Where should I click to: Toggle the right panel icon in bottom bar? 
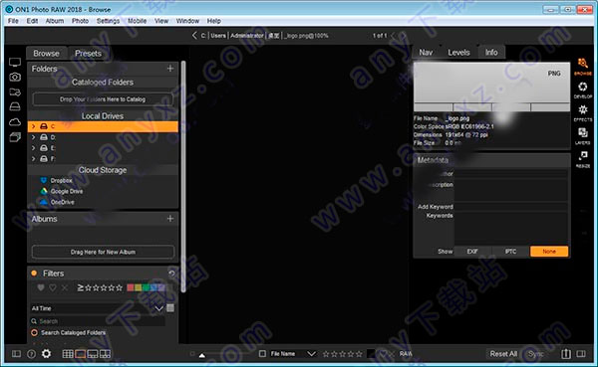(x=581, y=354)
